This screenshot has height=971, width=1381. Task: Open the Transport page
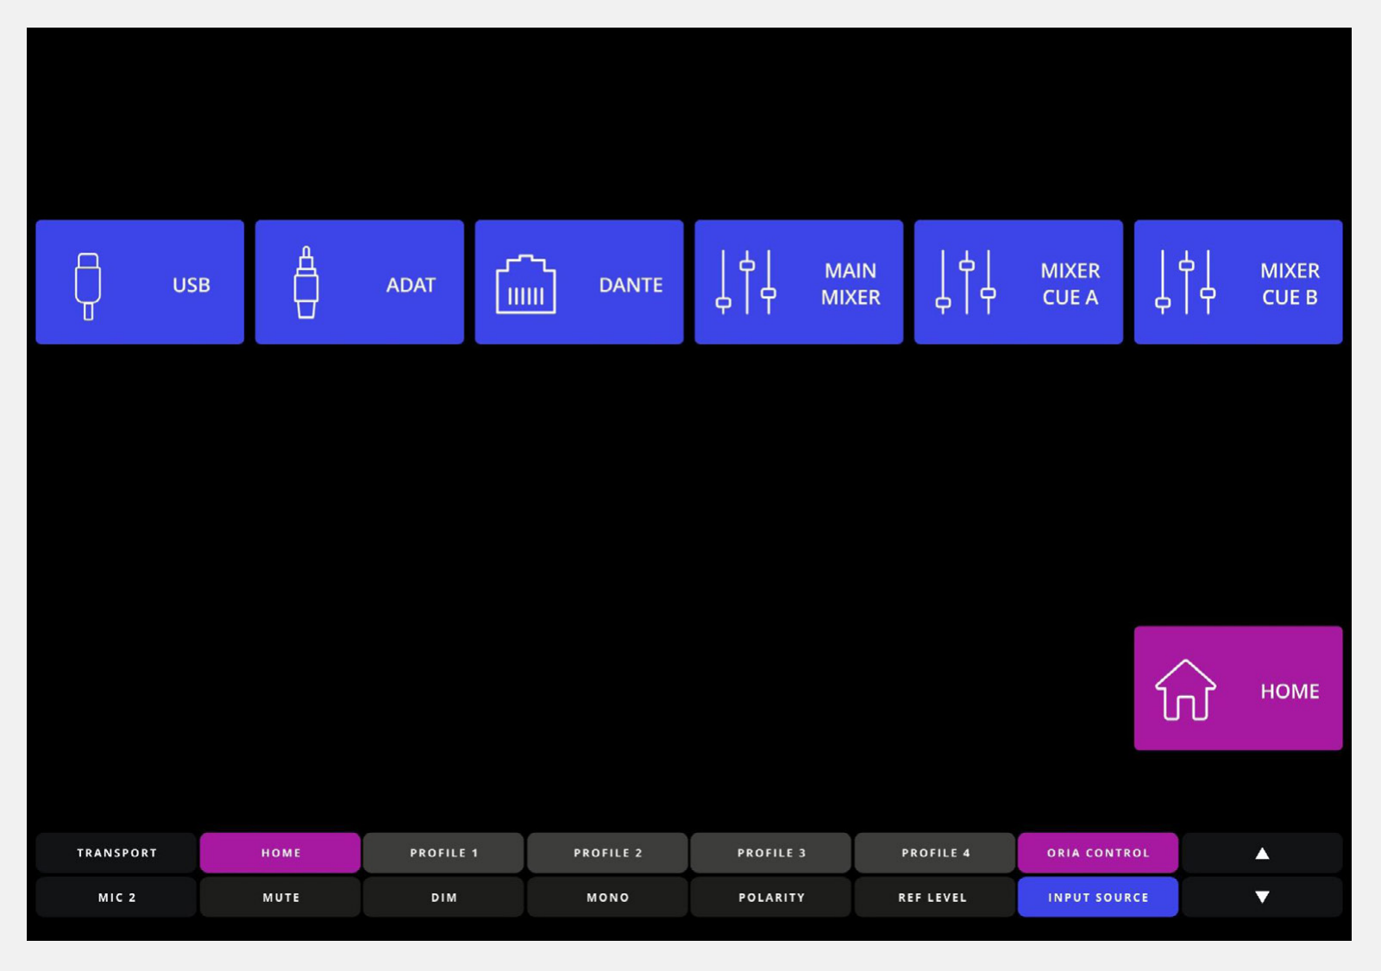click(x=116, y=853)
